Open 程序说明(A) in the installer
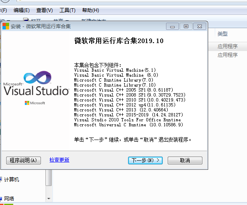 tap(24, 160)
